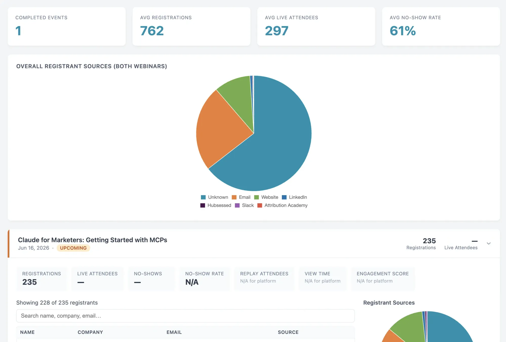Image resolution: width=506 pixels, height=342 pixels.
Task: Sort by the EMAIL column header
Action: (174, 332)
